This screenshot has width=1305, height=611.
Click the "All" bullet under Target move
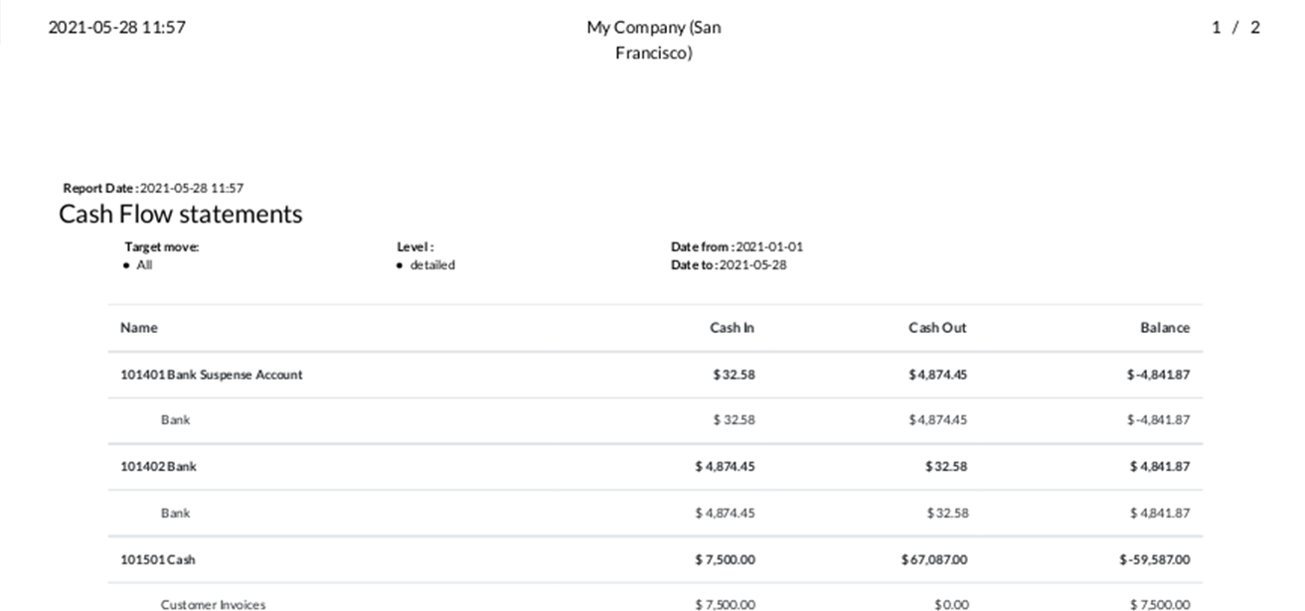pos(144,265)
